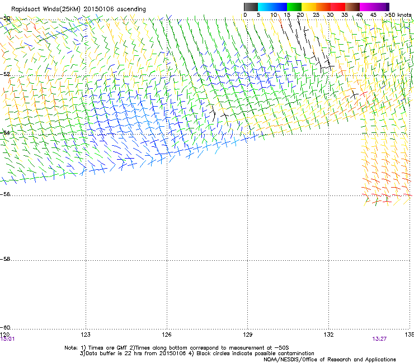Click the 'Data buffer is 22 hrs' note line

197,354
